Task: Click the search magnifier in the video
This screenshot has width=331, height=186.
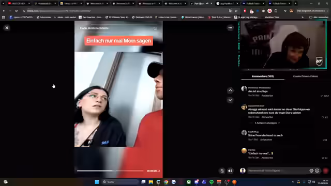Action: tap(155, 28)
